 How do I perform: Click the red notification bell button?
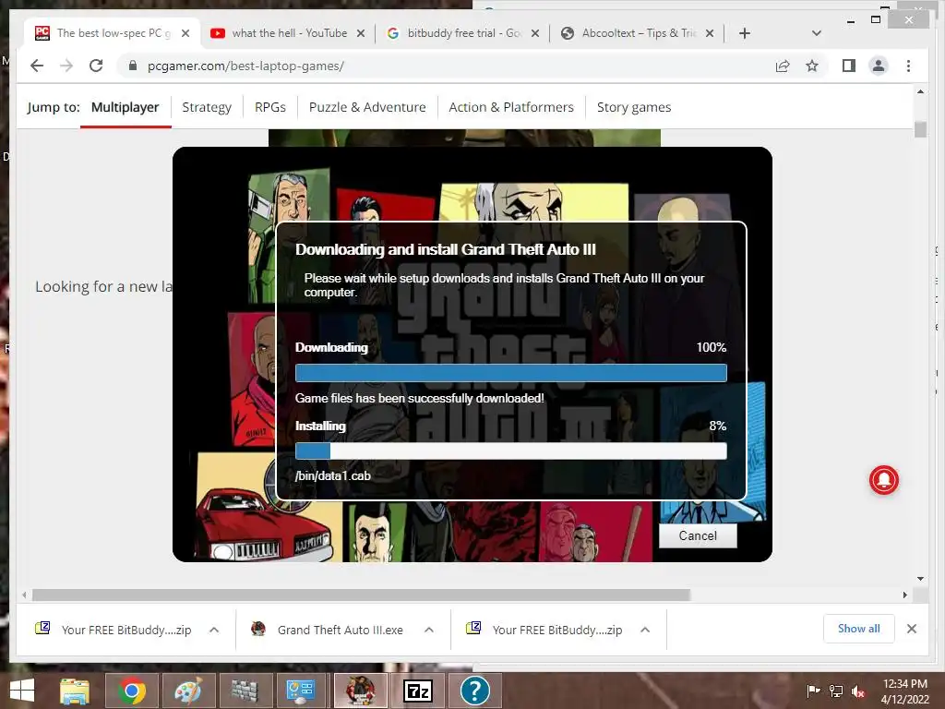(883, 480)
